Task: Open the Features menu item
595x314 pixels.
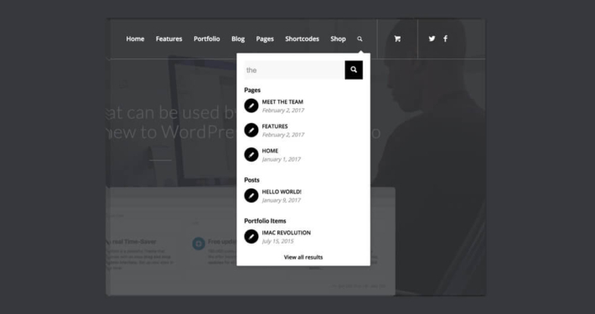Action: pyautogui.click(x=168, y=39)
